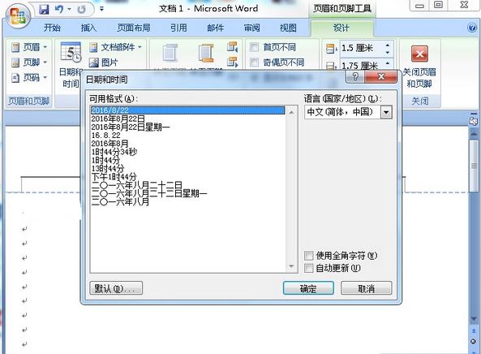The image size is (481, 354).
Task: Click document vertical scrollbar thumb
Action: point(474,166)
